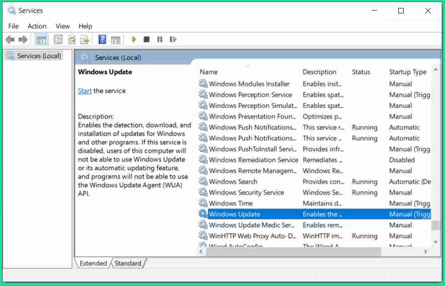Click the Start the service link
The width and height of the screenshot is (445, 286).
(85, 91)
